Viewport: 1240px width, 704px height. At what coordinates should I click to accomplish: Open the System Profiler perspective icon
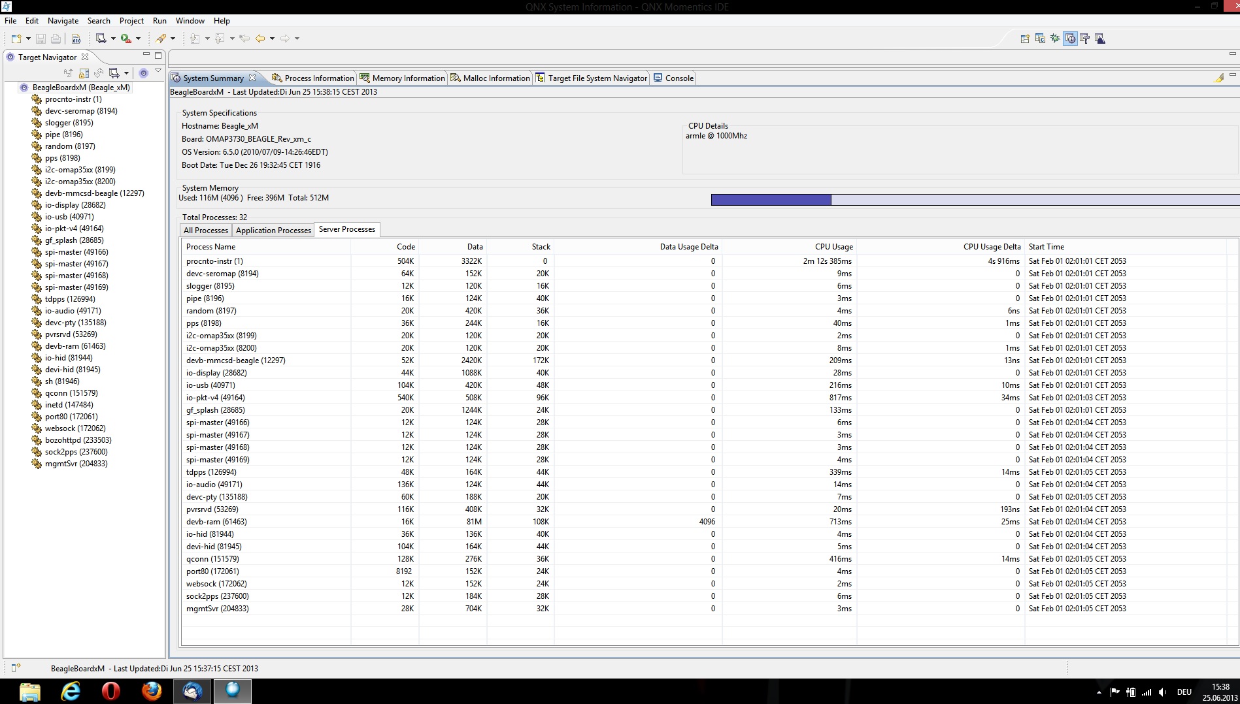[1100, 39]
